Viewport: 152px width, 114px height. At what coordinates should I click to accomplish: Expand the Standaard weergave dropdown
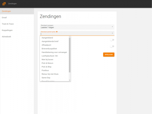tap(77, 27)
